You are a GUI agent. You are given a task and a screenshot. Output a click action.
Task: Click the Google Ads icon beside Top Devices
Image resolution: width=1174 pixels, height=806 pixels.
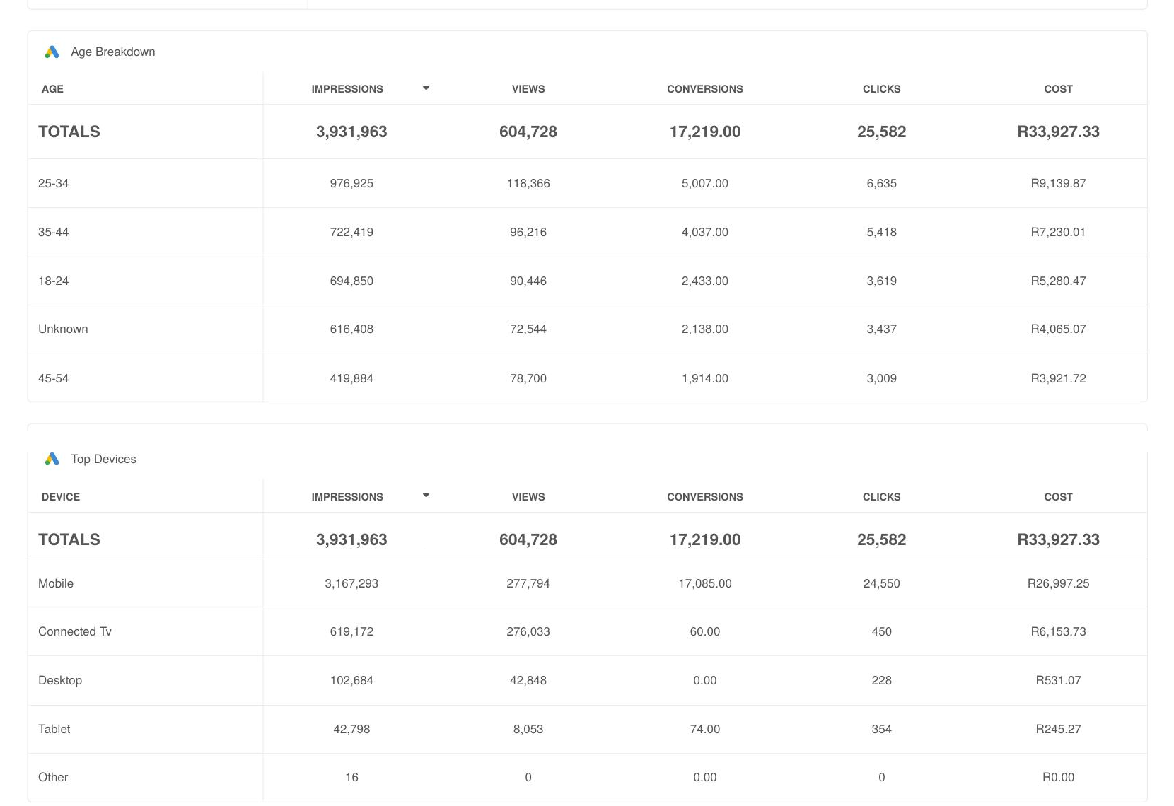coord(52,459)
